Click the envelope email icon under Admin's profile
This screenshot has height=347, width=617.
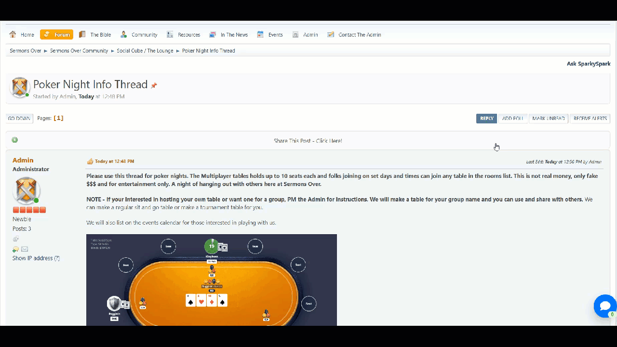point(25,249)
